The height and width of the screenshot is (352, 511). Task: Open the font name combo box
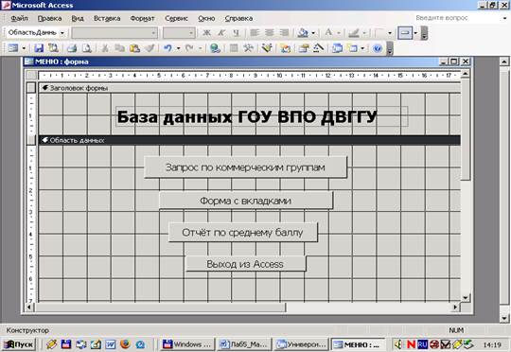[115, 32]
